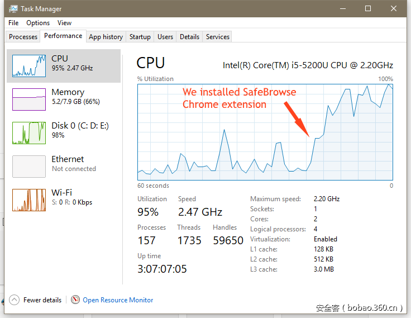The width and height of the screenshot is (411, 318).
Task: Open Resource Monitor link
Action: coord(118,300)
